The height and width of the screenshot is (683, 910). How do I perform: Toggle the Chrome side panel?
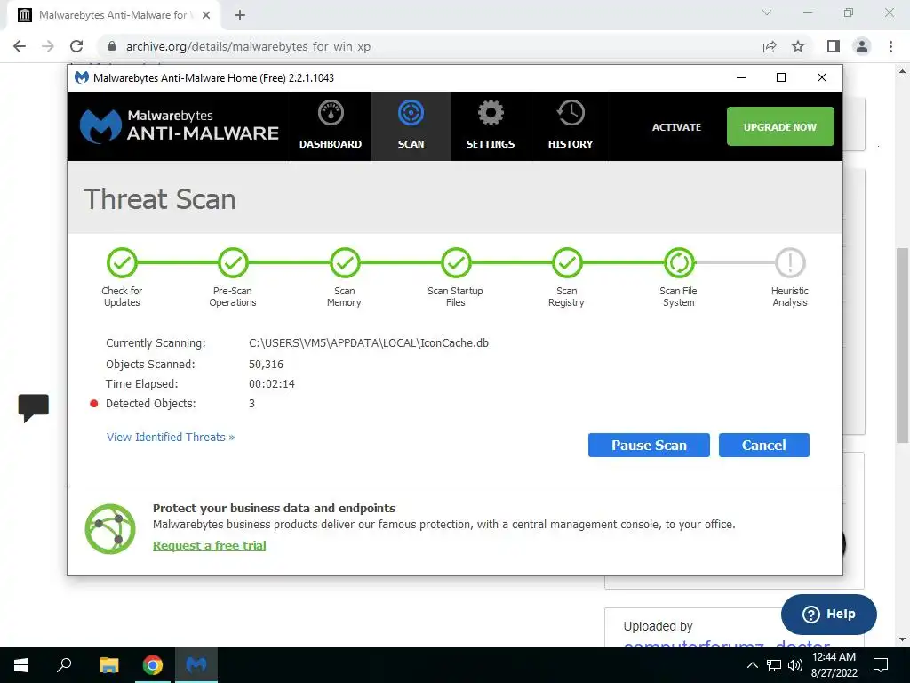tap(834, 46)
